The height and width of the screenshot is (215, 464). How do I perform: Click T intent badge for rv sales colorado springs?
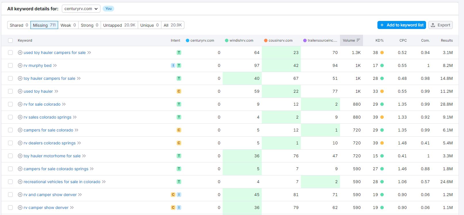coord(179,117)
